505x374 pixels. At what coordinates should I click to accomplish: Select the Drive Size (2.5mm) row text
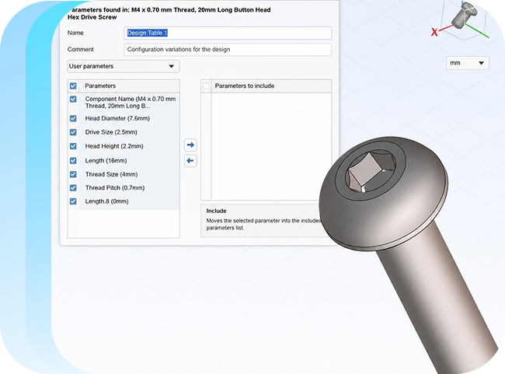111,132
